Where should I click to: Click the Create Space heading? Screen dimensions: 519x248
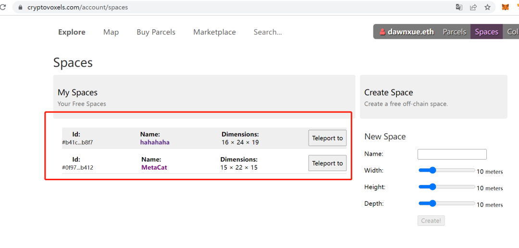click(x=389, y=93)
